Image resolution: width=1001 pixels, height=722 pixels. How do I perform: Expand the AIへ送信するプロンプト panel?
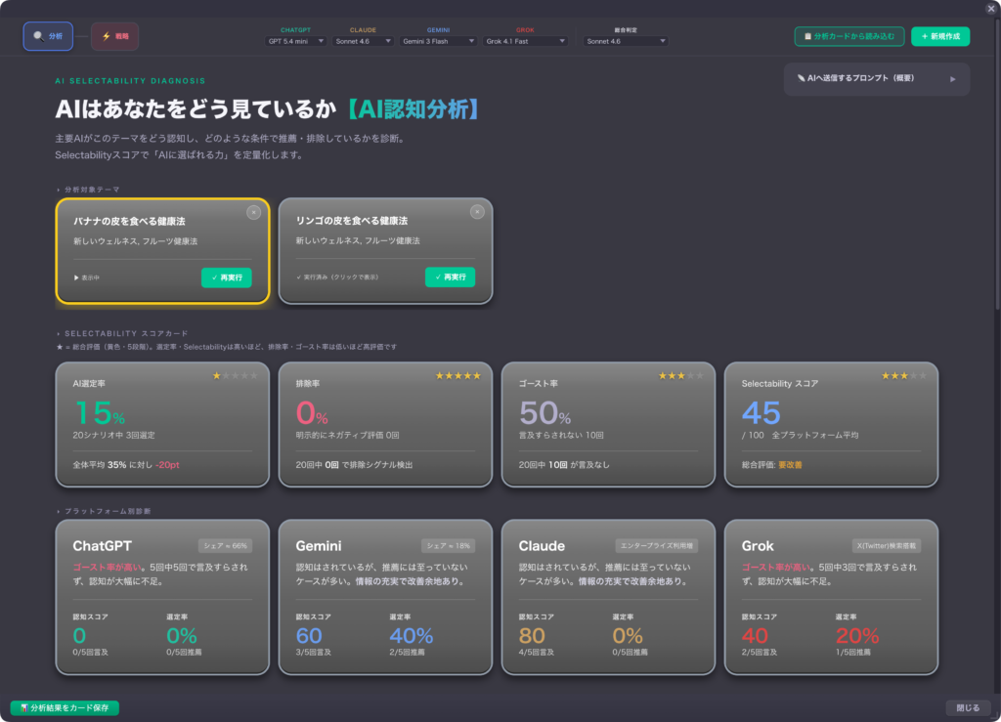877,78
